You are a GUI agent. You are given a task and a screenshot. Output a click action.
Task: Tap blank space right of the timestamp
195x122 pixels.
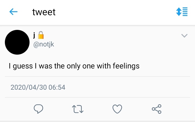130,87
